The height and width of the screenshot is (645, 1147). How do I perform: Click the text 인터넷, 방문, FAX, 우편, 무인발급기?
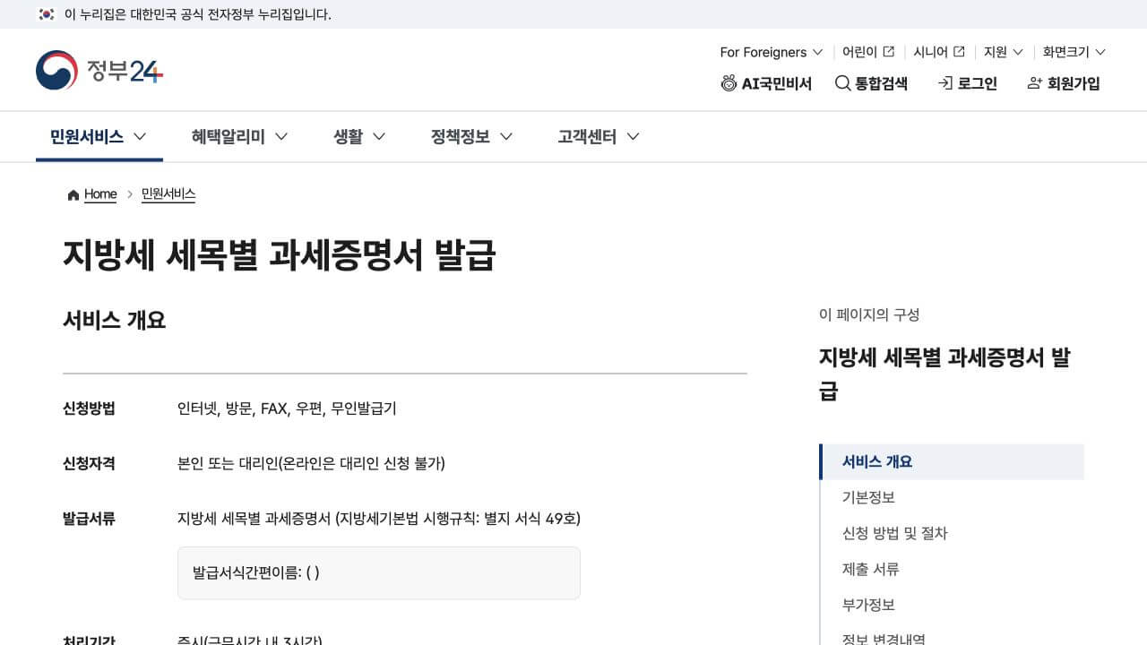[287, 408]
